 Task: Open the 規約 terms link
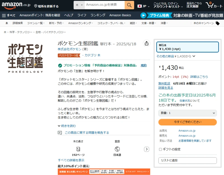(x=144, y=66)
